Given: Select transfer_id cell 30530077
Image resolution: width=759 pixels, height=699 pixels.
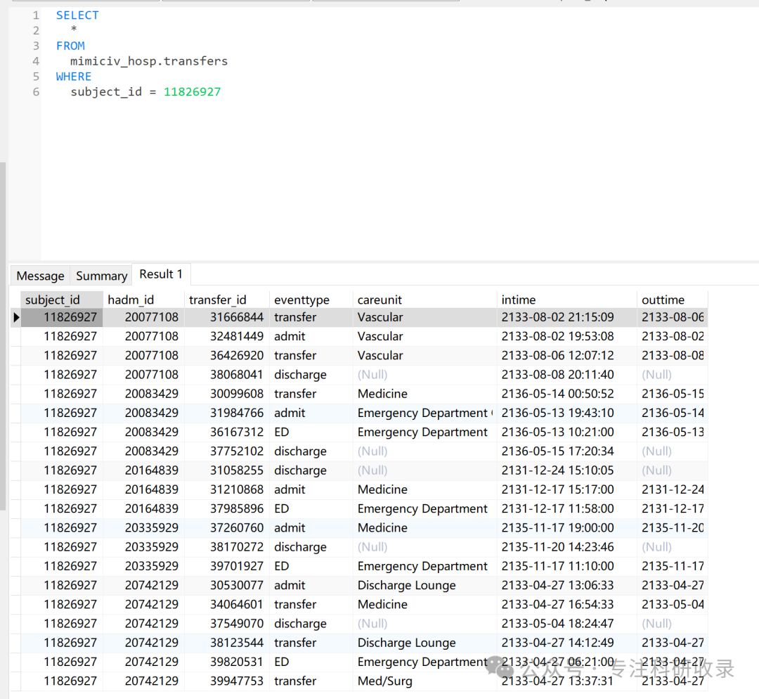Looking at the screenshot, I should coord(226,585).
